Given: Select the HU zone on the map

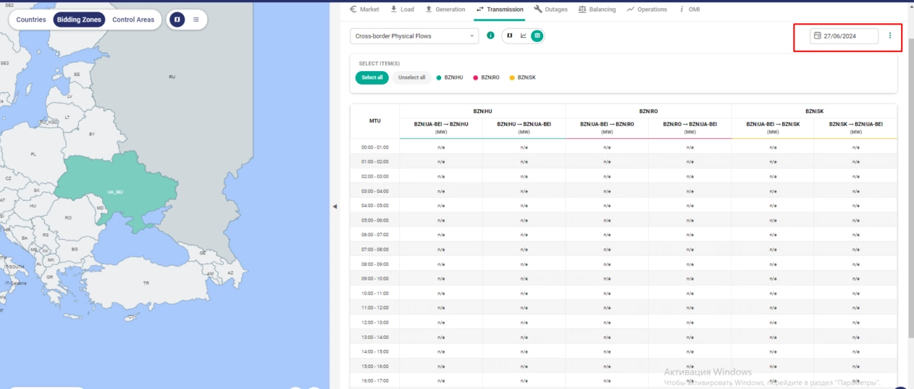Looking at the screenshot, I should 33,206.
